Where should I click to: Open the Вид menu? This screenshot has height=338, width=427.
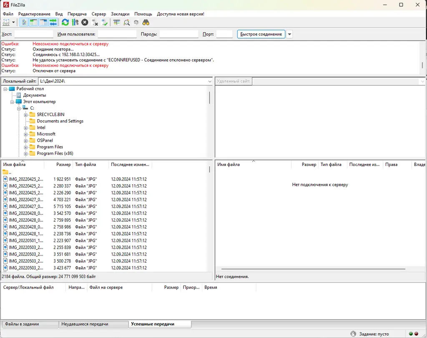click(59, 14)
